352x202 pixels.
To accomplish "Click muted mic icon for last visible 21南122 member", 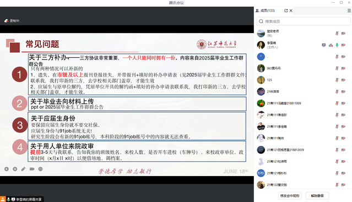I will point(337,185).
